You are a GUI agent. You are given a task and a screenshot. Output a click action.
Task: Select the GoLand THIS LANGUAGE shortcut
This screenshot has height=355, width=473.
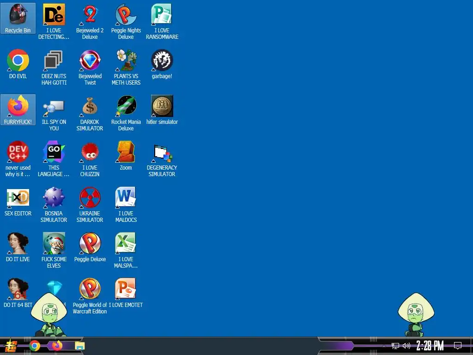point(54,159)
